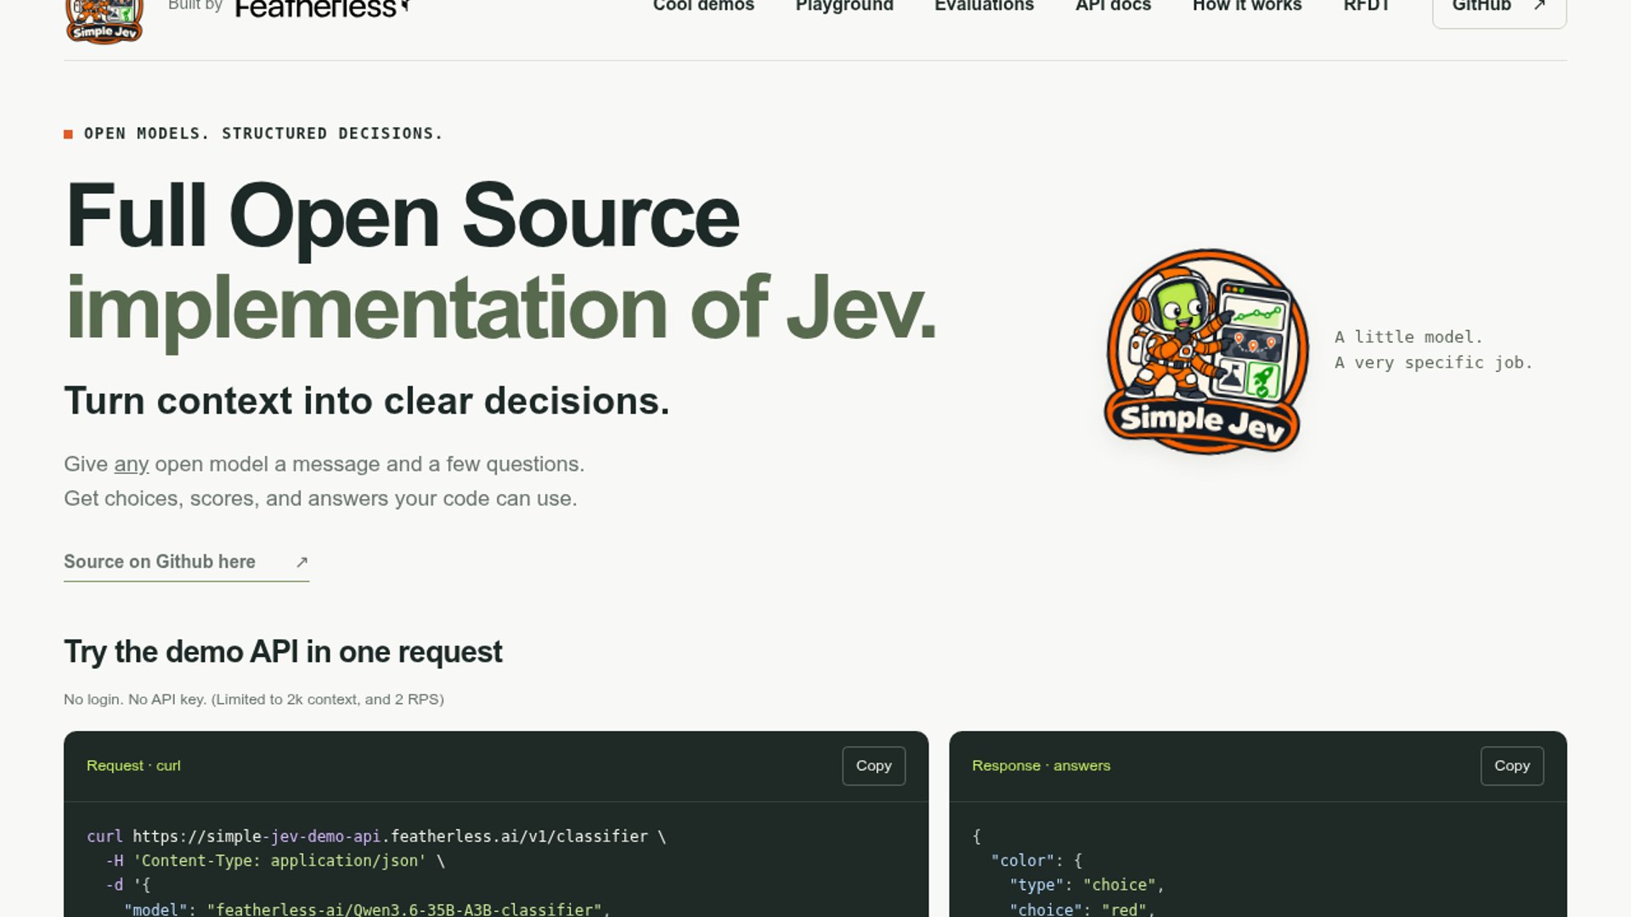Click the Simple Jev logo in the header
The width and height of the screenshot is (1631, 917).
coord(104,21)
